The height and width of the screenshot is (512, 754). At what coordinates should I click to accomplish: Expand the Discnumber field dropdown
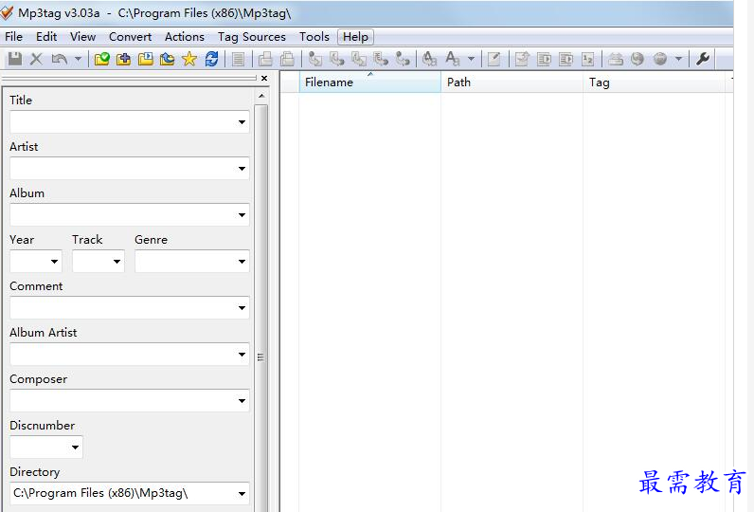click(75, 448)
